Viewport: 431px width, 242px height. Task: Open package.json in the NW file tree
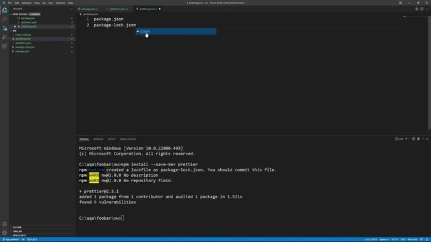(22, 51)
